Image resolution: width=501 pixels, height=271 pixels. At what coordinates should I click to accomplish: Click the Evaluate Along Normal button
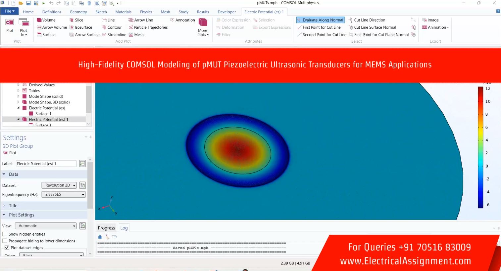pyautogui.click(x=320, y=20)
